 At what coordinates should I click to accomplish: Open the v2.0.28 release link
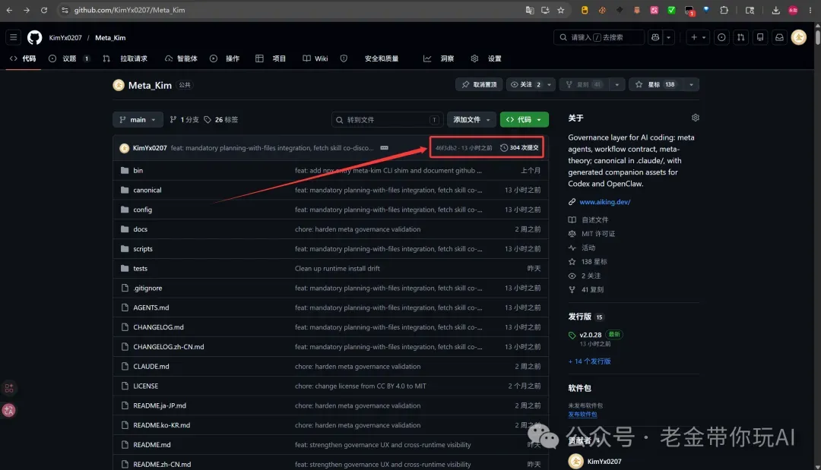point(590,335)
